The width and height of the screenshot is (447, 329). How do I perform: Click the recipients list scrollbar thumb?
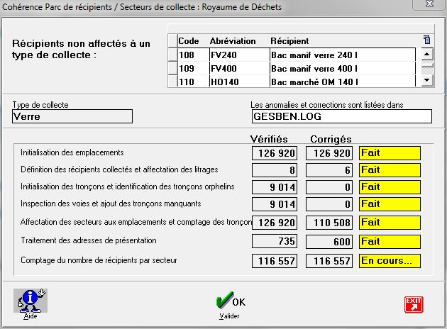pos(426,64)
